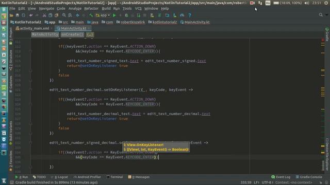
Task: Toggle the 1: Project tool window
Action: 11,35
